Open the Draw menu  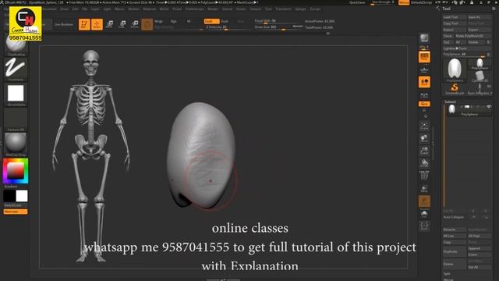[65, 9]
